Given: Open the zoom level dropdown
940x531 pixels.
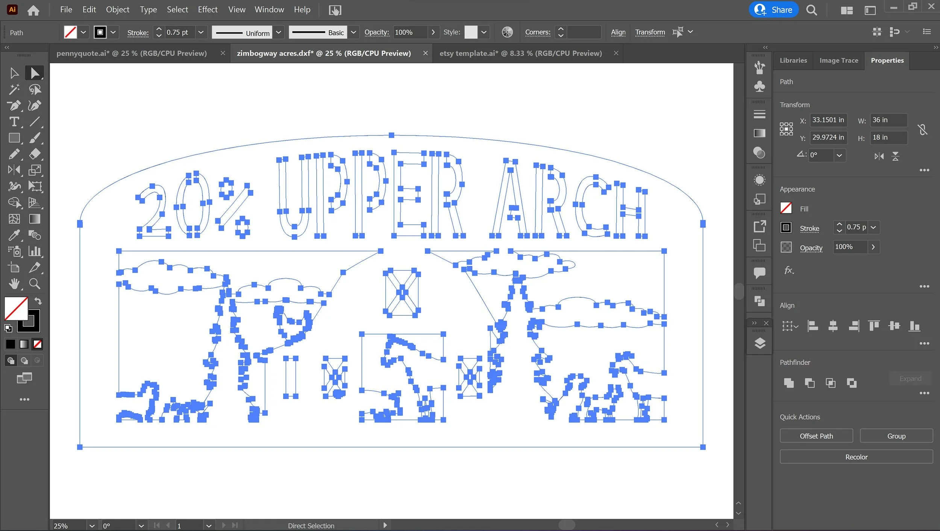Looking at the screenshot, I should pyautogui.click(x=92, y=526).
